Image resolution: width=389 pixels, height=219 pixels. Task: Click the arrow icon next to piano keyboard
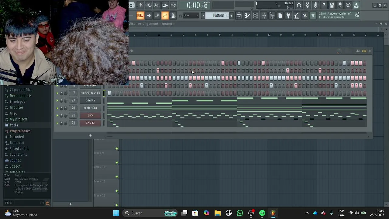tap(149, 16)
